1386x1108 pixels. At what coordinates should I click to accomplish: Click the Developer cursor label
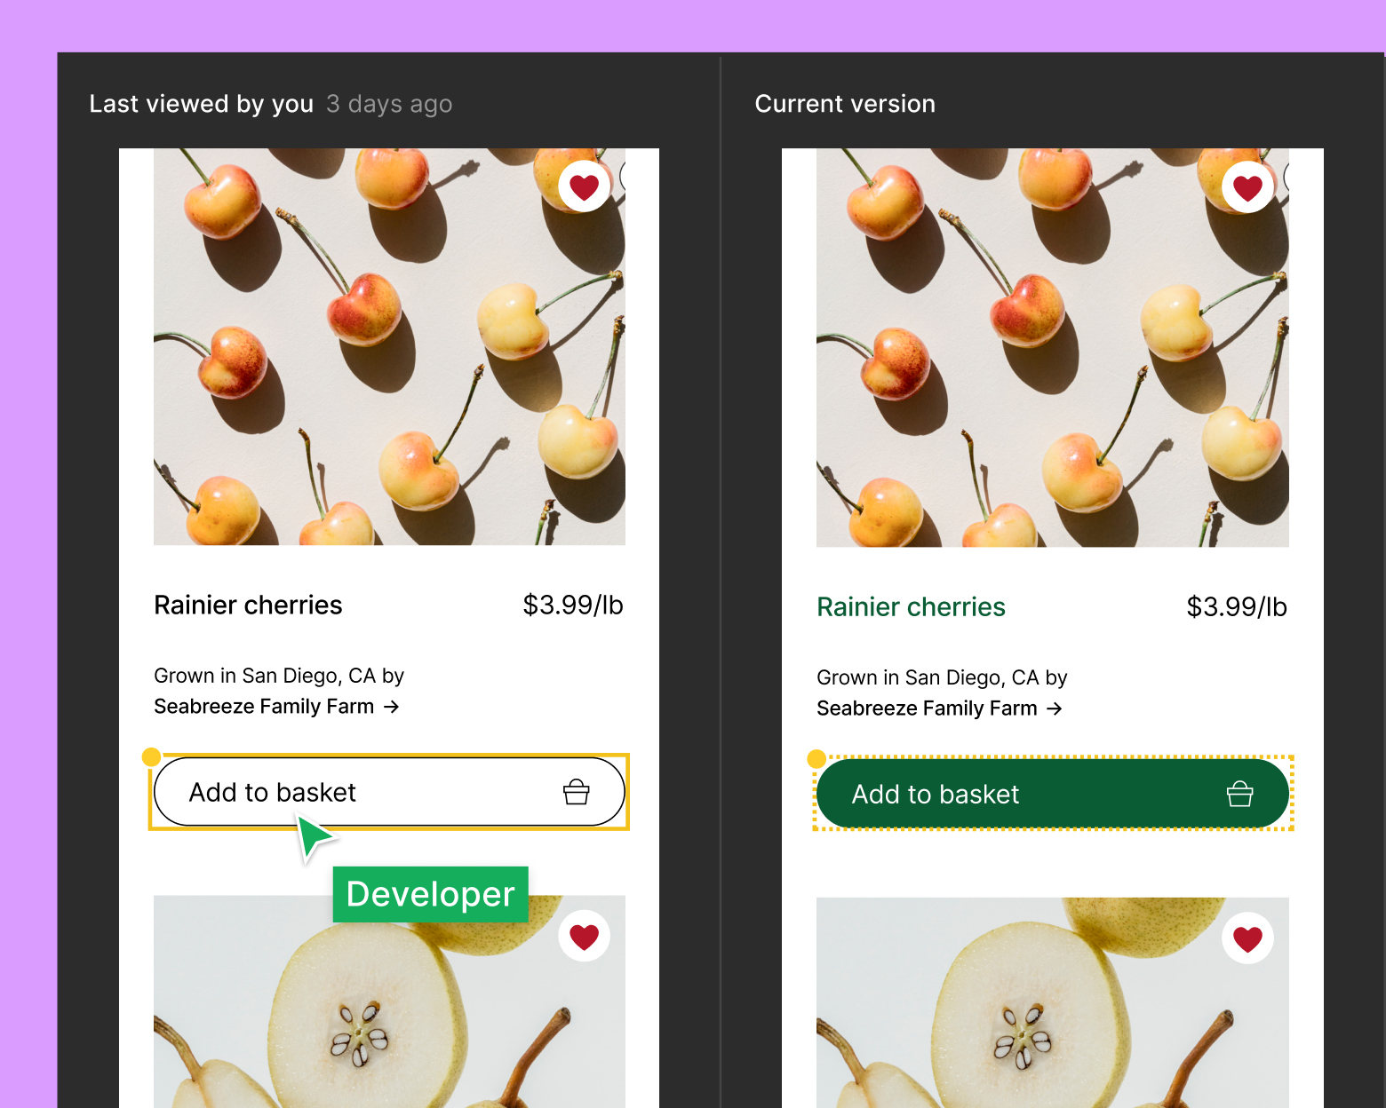click(430, 894)
